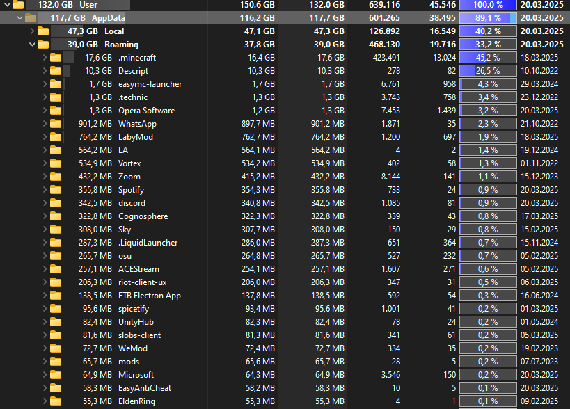Click the 1.439 folder count for Opera Software

pyautogui.click(x=446, y=111)
